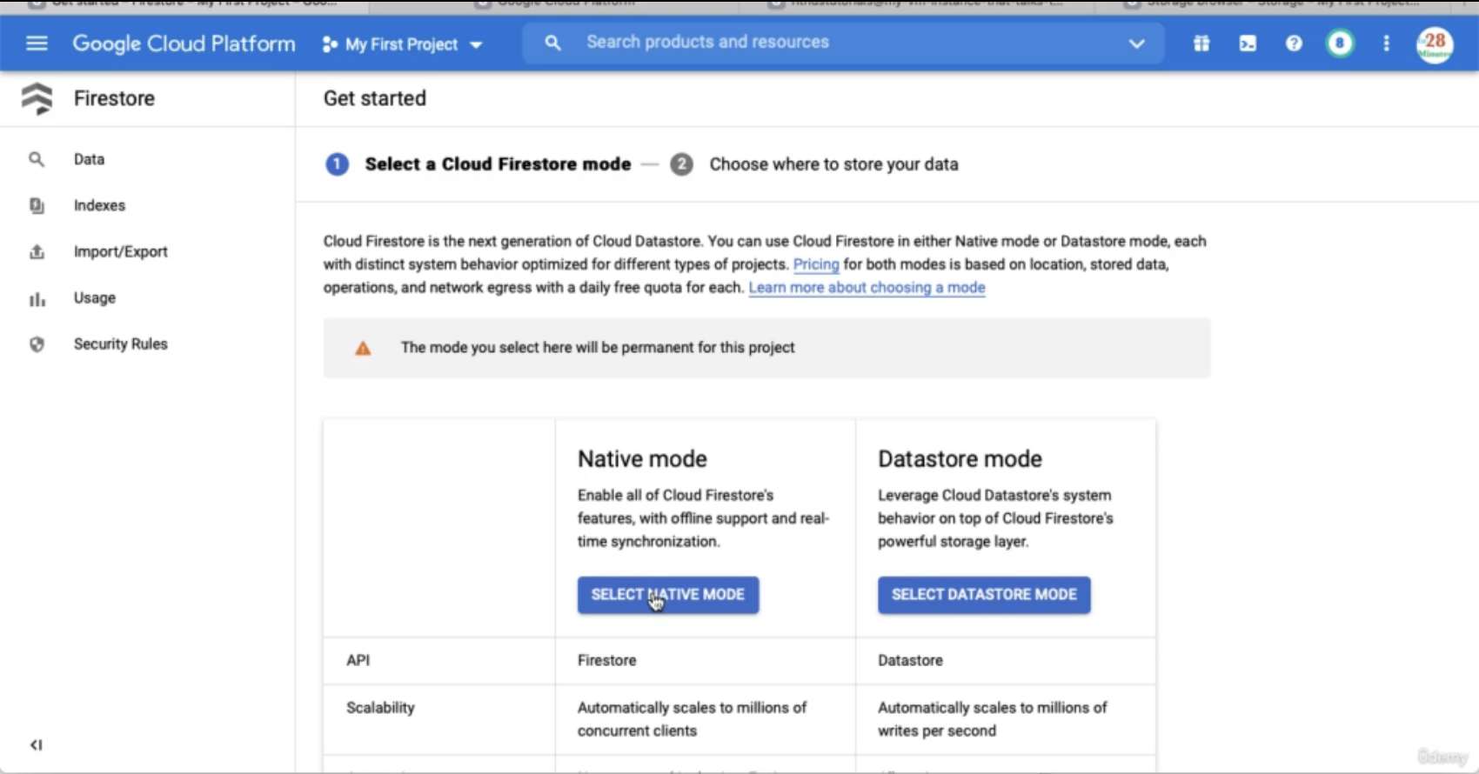Click the API row label

point(358,660)
